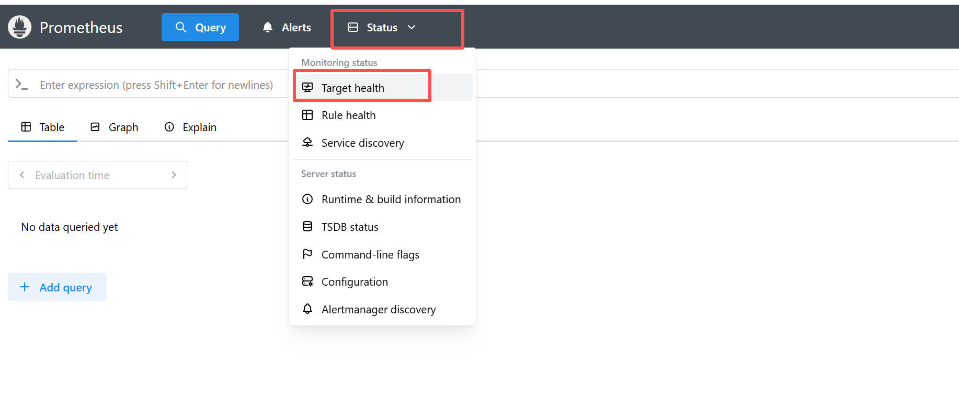Click the 'Server status' section label
This screenshot has width=959, height=411.
point(328,173)
